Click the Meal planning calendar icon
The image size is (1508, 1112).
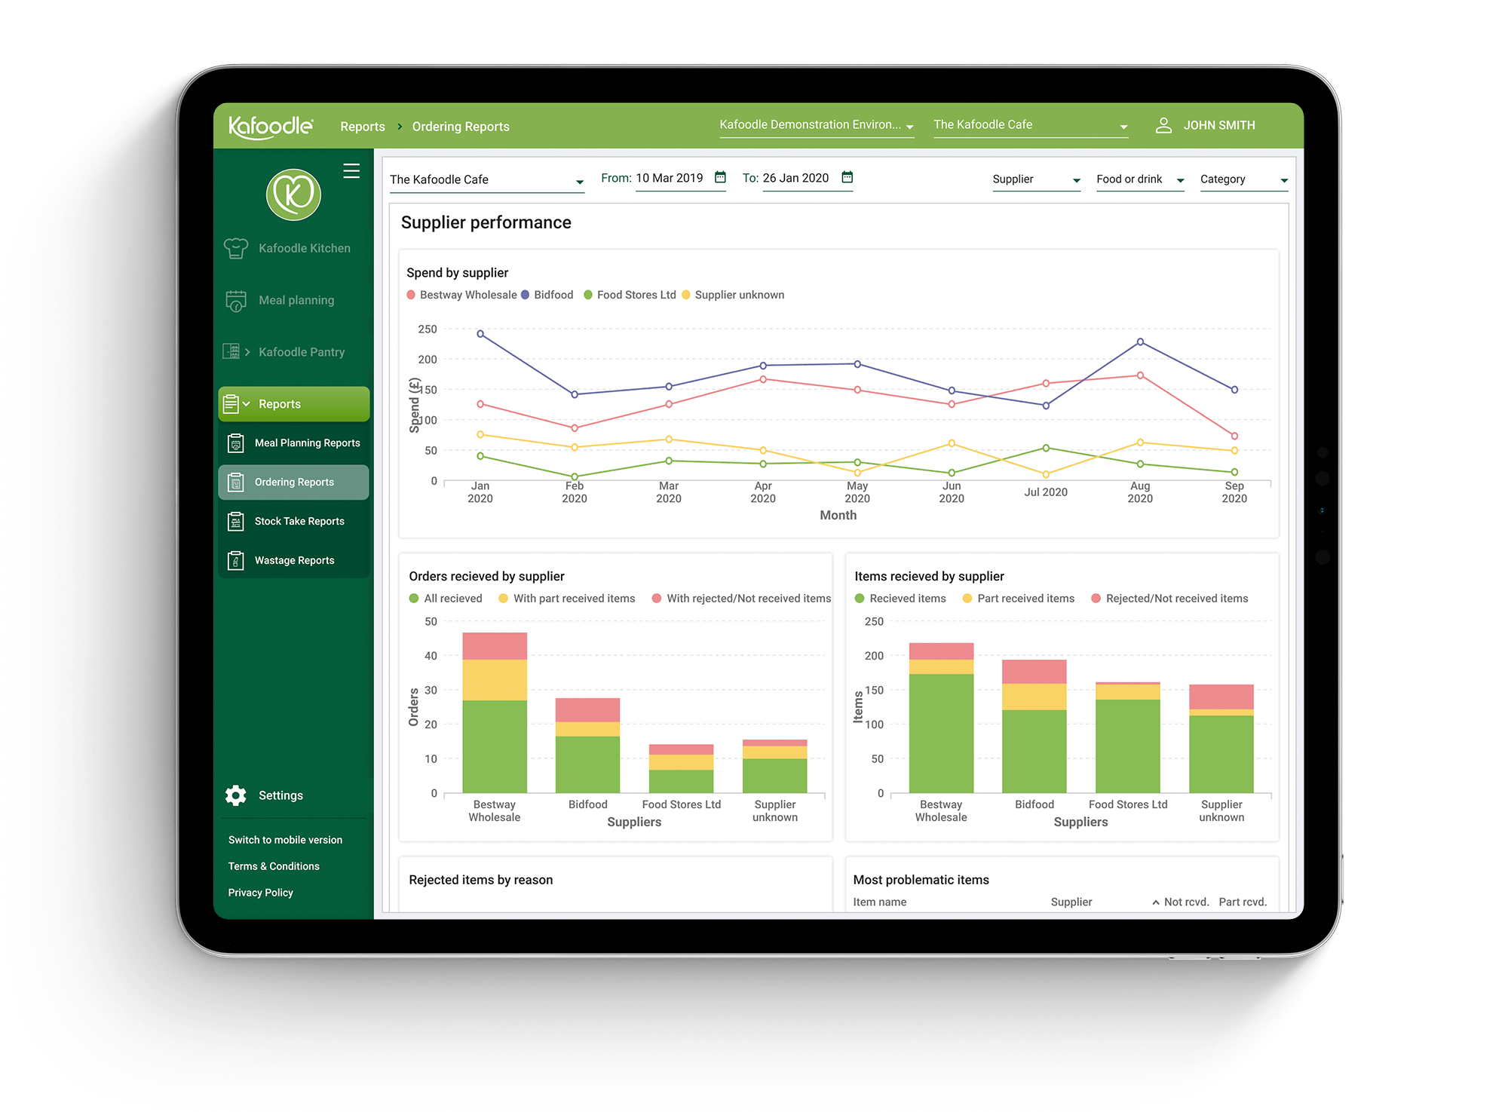(x=236, y=301)
